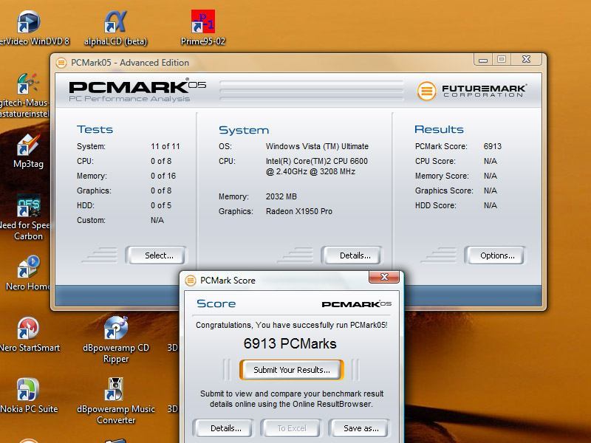The height and width of the screenshot is (443, 591).
Task: Click the '2032 MB' memory value
Action: click(x=281, y=196)
